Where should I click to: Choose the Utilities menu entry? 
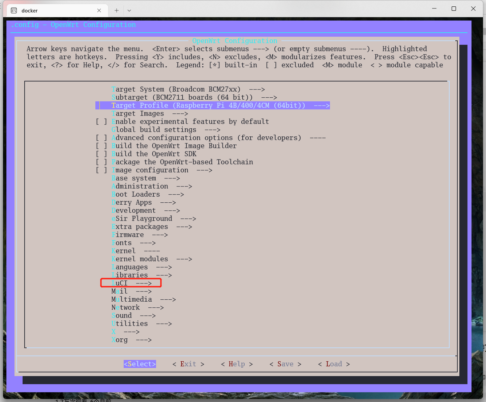141,324
